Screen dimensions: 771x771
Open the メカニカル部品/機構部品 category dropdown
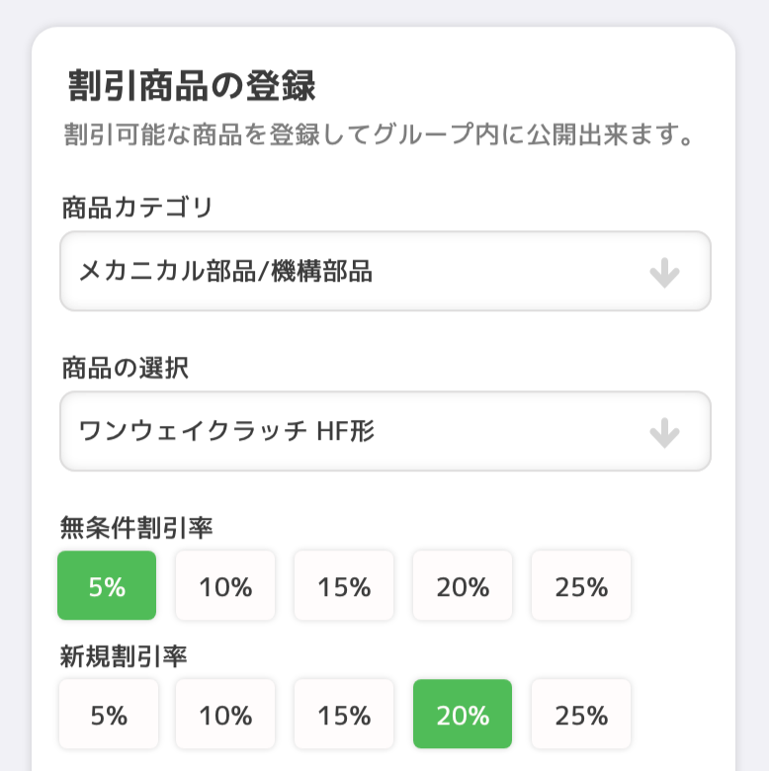[385, 272]
